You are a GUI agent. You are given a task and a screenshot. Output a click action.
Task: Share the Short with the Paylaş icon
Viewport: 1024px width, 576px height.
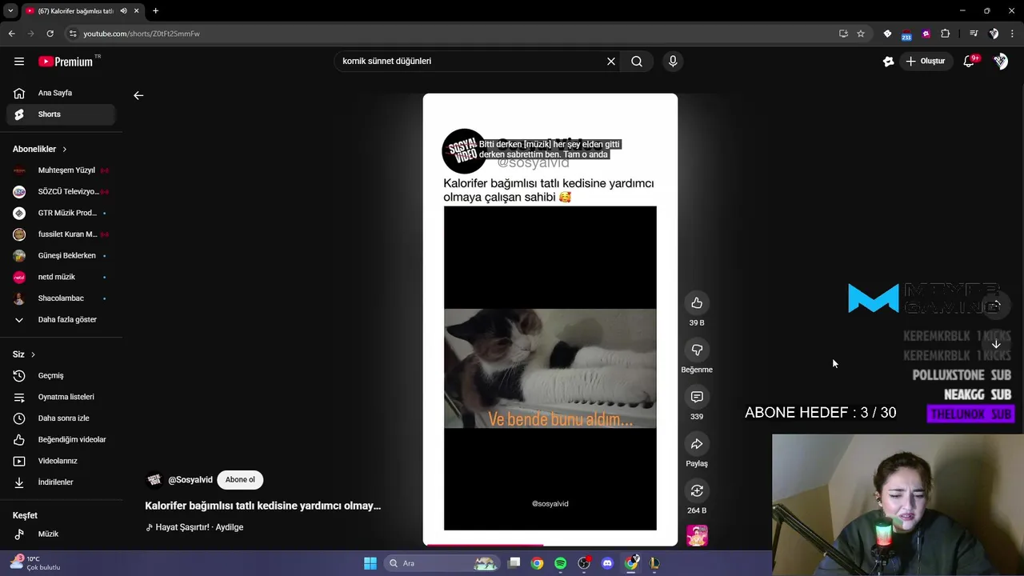697,444
